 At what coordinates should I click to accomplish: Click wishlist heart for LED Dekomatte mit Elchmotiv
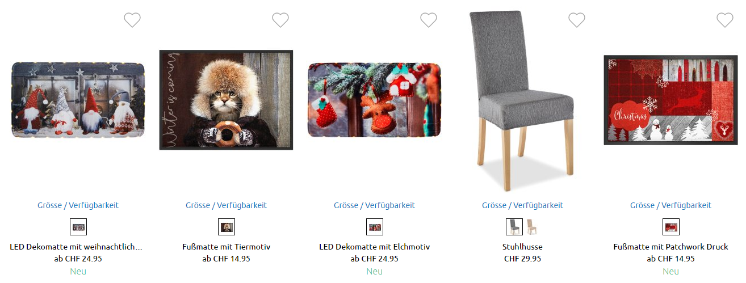click(x=429, y=20)
